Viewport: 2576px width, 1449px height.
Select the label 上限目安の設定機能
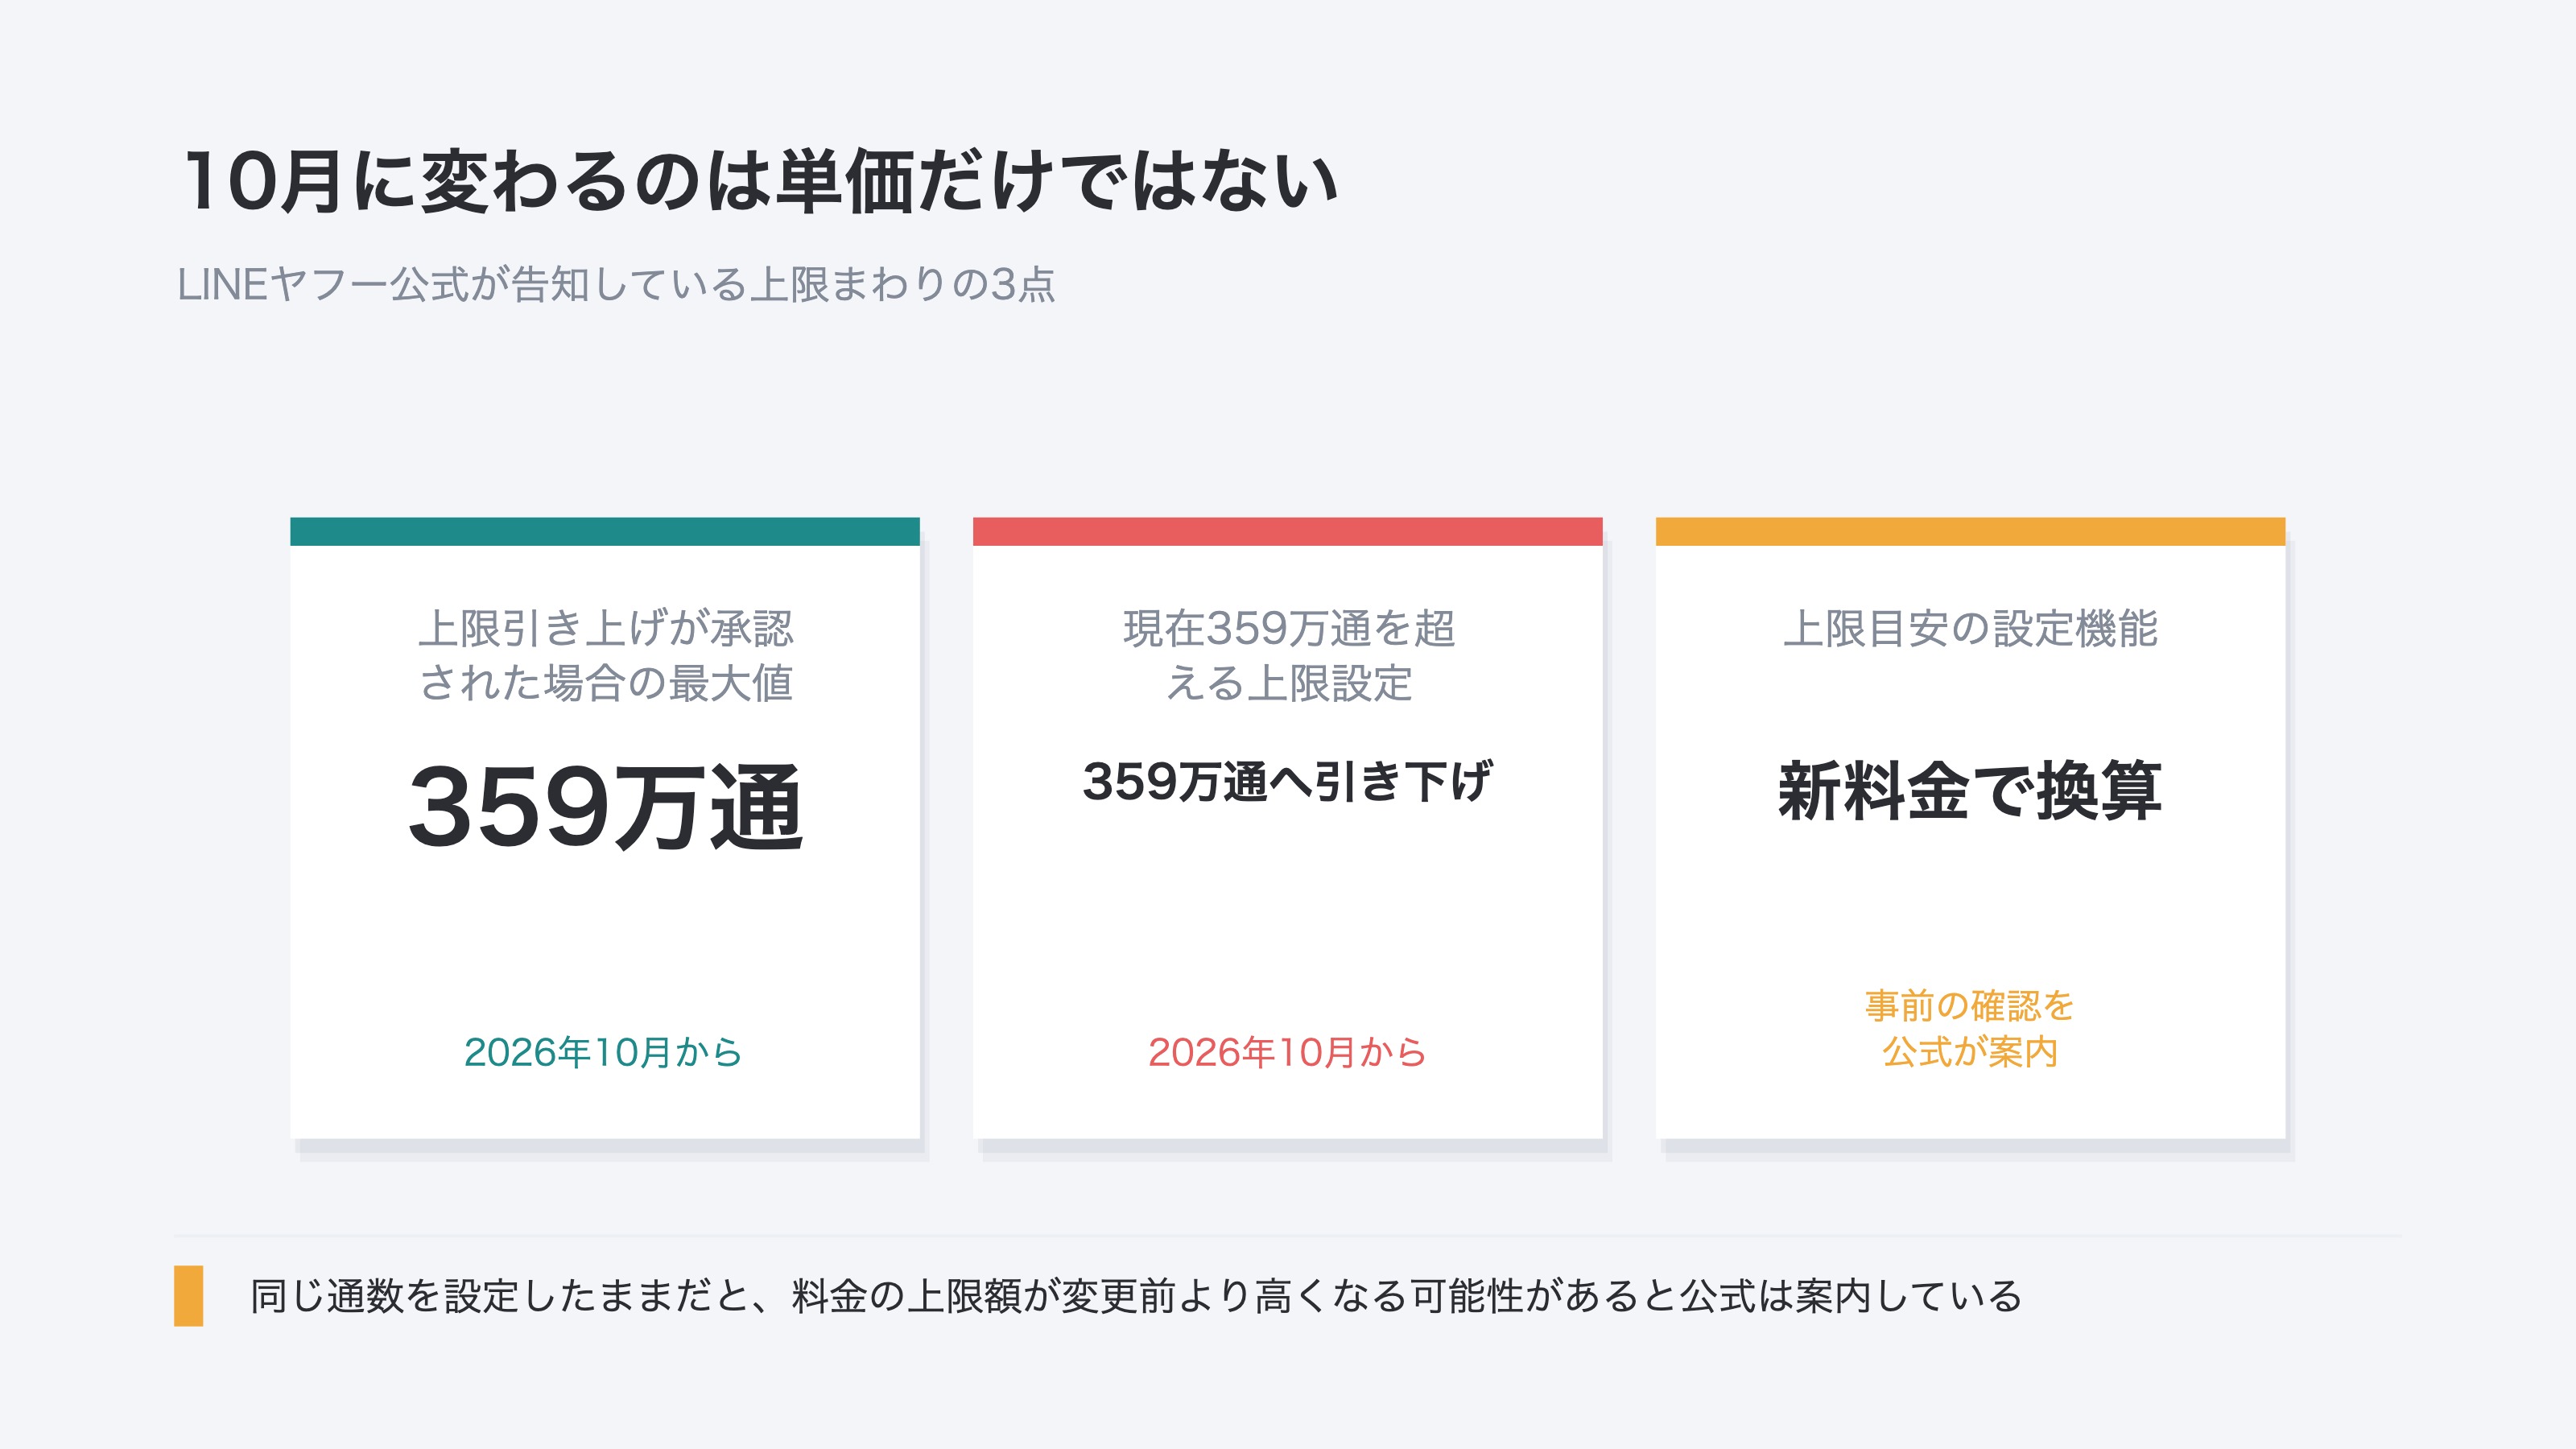click(x=1970, y=629)
